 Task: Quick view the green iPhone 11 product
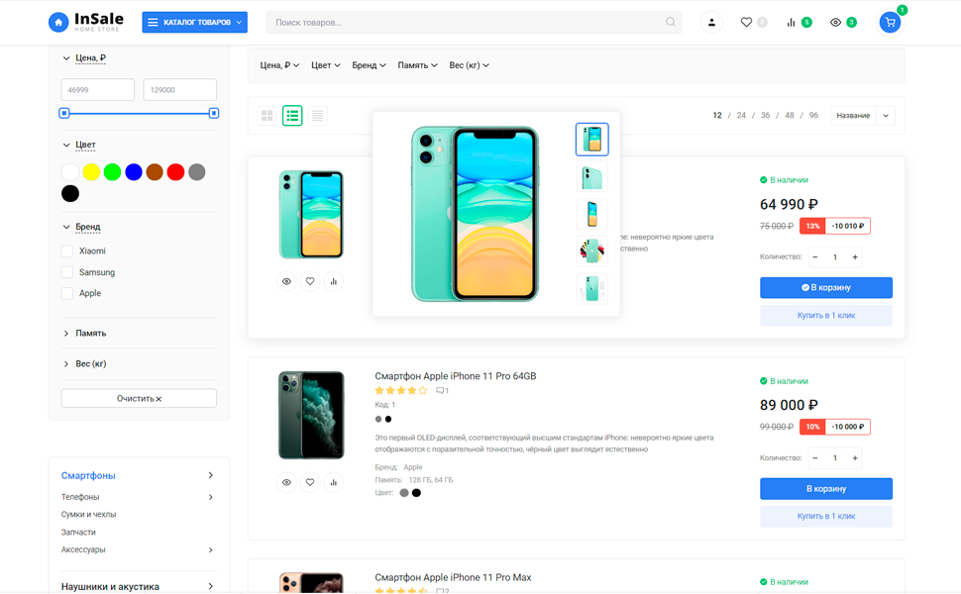[x=286, y=282]
